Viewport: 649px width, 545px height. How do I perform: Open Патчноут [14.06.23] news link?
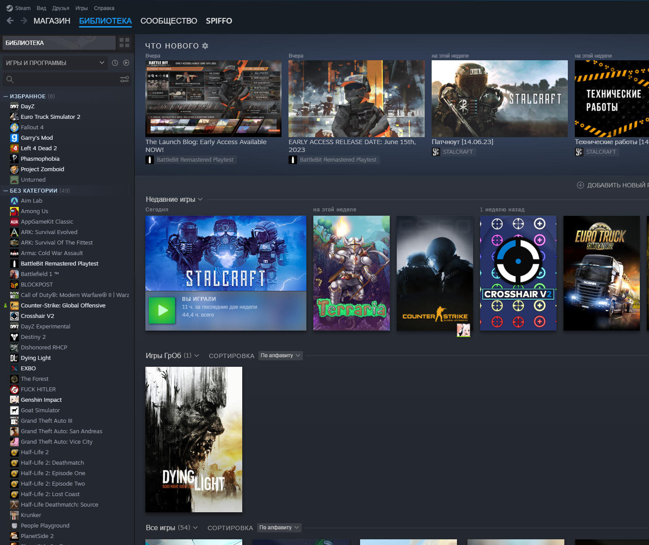click(x=462, y=142)
